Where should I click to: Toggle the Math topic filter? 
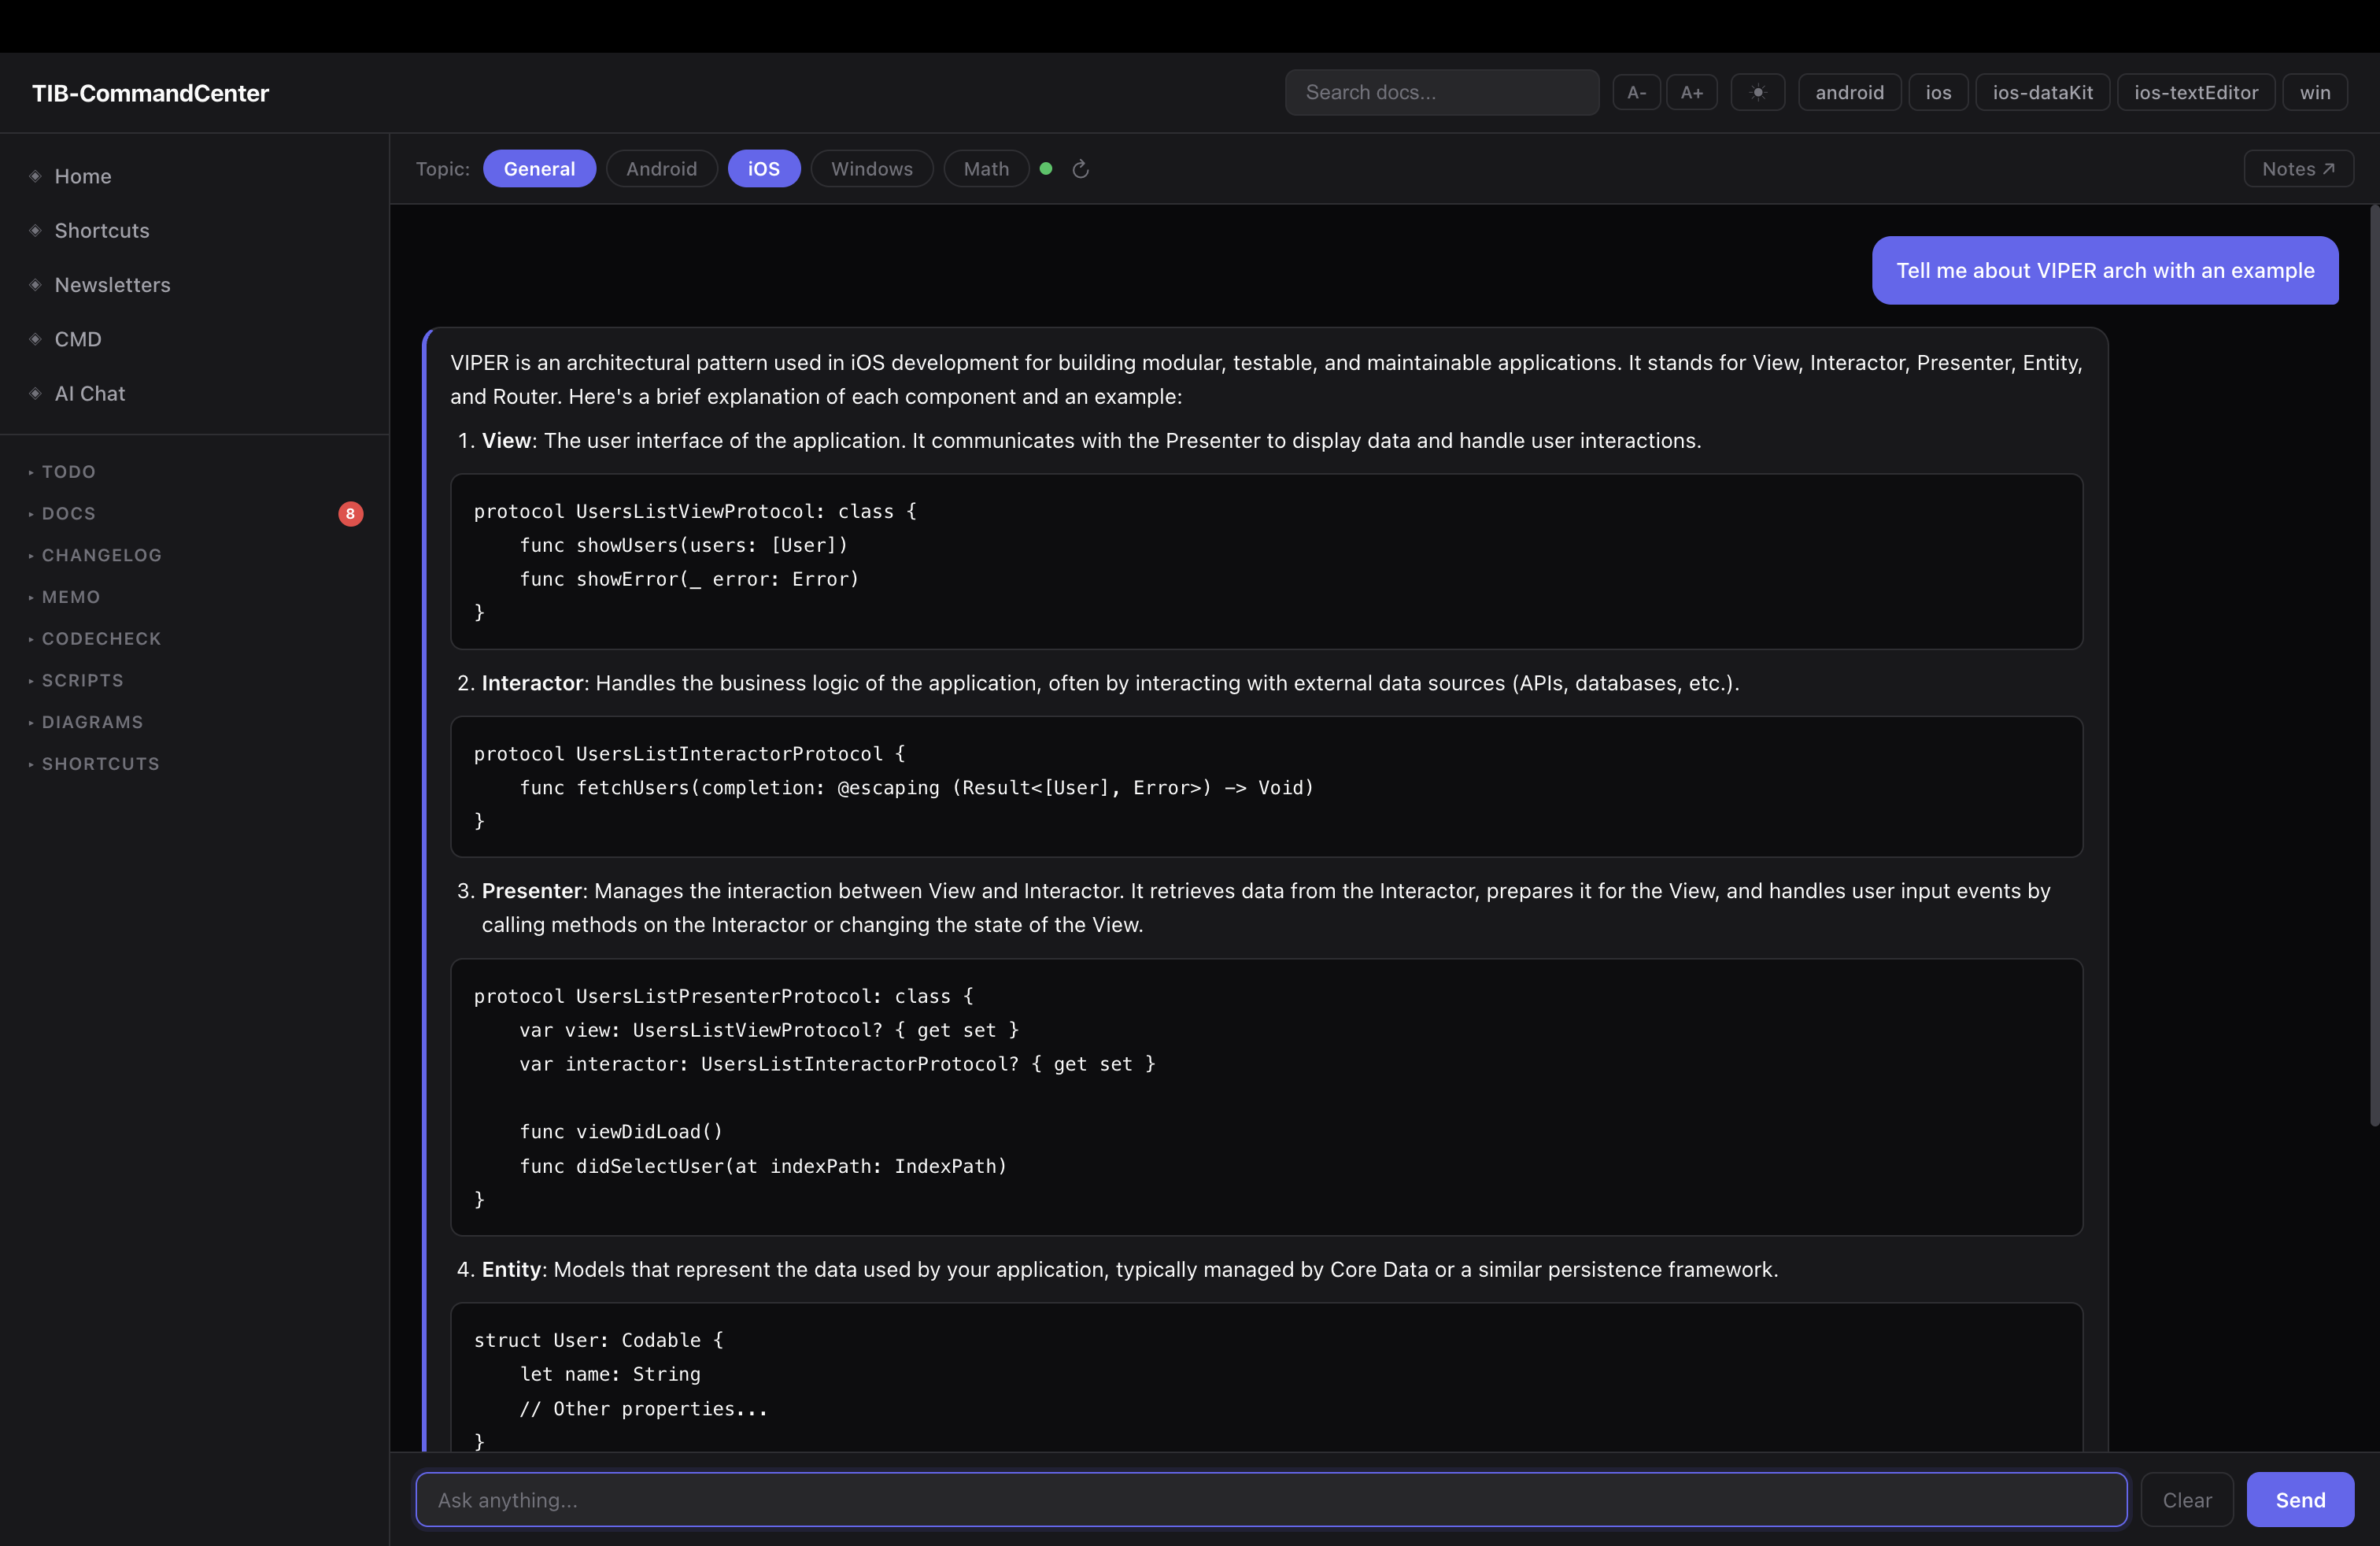click(x=986, y=168)
